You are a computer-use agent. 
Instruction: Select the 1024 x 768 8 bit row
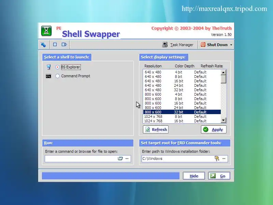coord(182,117)
